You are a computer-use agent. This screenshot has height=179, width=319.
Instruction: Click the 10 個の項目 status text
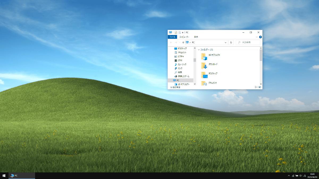[x=175, y=87]
